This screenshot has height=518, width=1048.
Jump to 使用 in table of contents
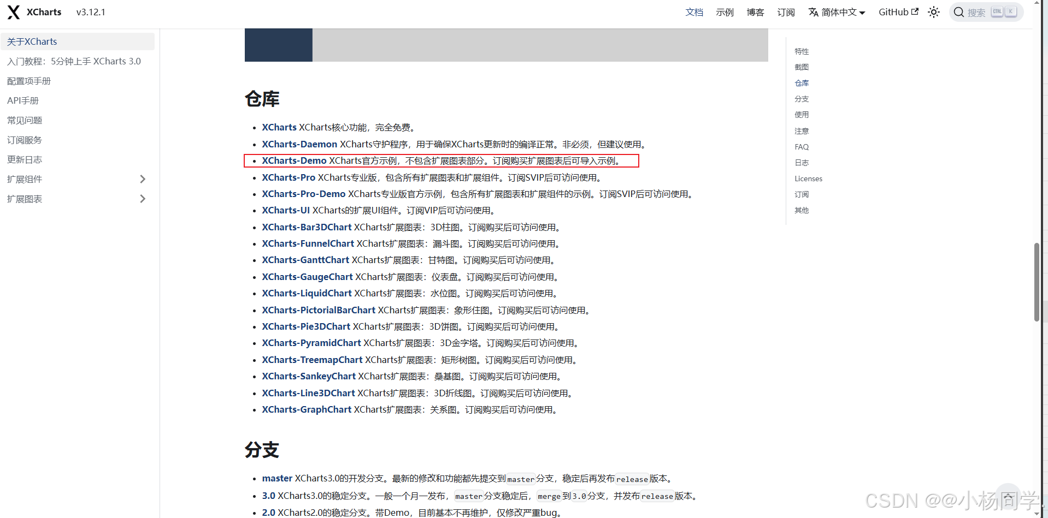coord(802,115)
